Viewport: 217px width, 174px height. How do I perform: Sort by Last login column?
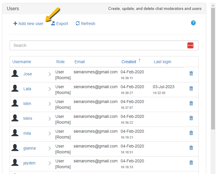click(x=162, y=62)
